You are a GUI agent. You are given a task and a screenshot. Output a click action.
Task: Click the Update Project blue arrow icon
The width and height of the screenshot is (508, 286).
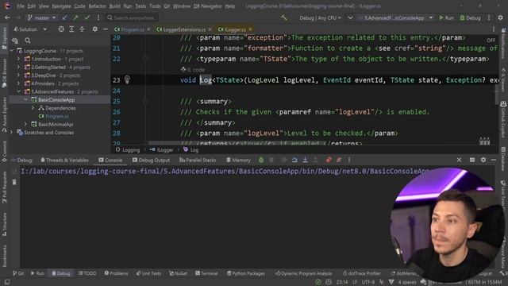click(x=65, y=17)
